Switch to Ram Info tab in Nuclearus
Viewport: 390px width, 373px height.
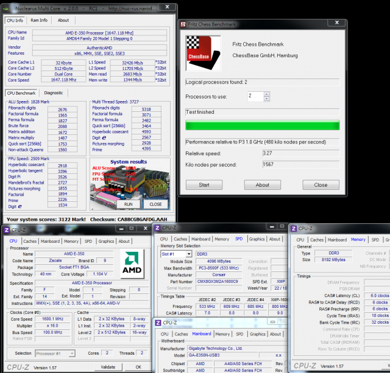pyautogui.click(x=39, y=20)
